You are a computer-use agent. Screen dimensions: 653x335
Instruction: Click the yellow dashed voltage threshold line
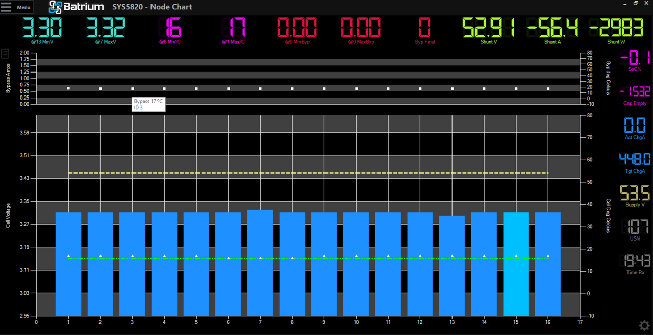[x=308, y=173]
